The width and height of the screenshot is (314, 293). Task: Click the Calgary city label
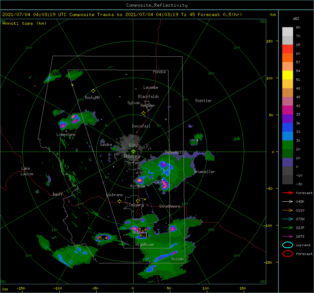click(x=136, y=205)
